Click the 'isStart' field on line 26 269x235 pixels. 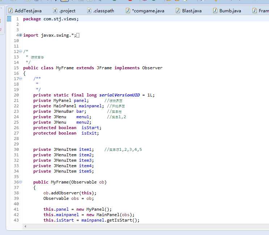pyautogui.click(x=90, y=128)
